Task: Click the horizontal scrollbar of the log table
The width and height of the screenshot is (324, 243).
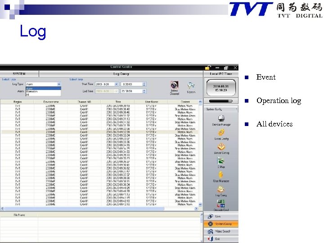Action: click(84, 208)
